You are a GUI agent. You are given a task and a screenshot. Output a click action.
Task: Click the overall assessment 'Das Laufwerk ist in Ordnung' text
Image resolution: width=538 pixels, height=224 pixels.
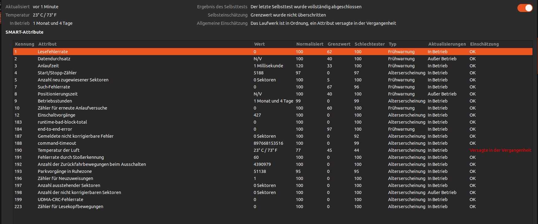coord(279,23)
